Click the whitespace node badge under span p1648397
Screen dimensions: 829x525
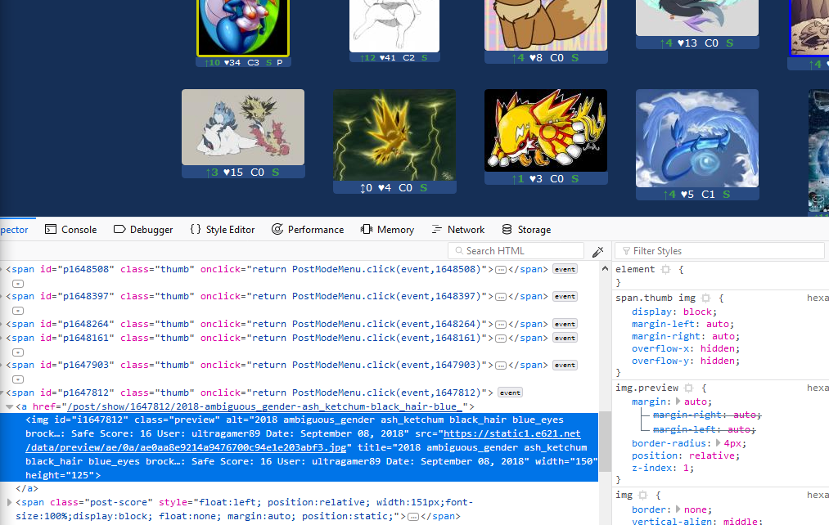tap(18, 311)
